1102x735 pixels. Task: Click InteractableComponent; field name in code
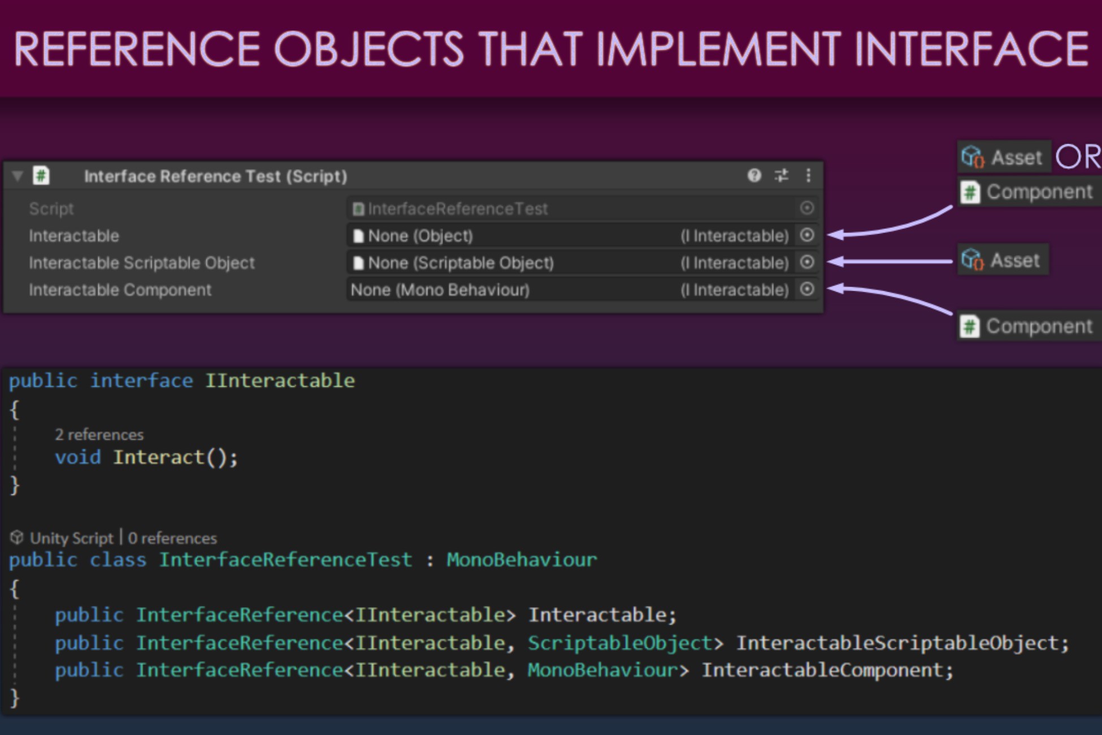click(827, 670)
